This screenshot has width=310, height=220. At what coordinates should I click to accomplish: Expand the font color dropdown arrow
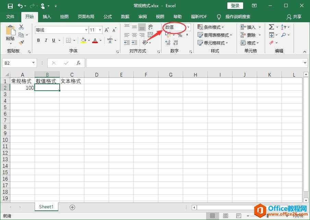pyautogui.click(x=100, y=40)
